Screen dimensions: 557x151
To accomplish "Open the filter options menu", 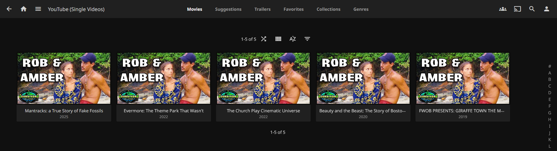I will pos(307,39).
